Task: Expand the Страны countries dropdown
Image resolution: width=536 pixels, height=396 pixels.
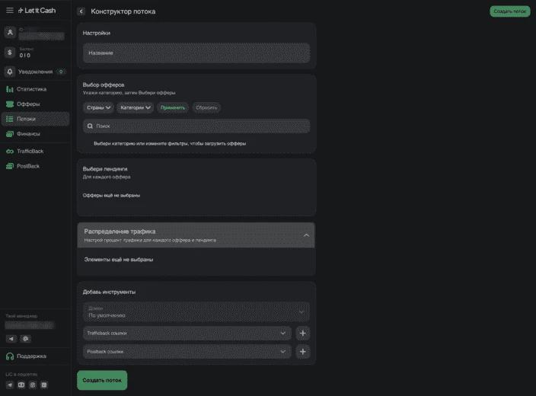Action: click(x=98, y=107)
